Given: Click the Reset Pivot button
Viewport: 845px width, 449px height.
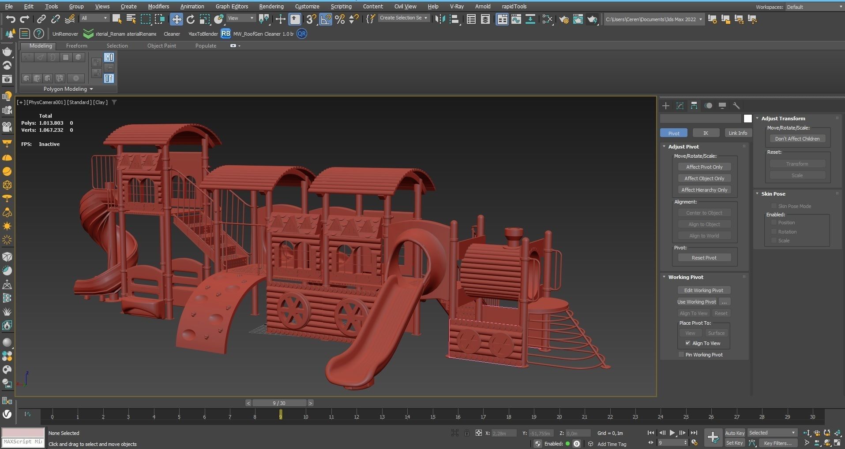Looking at the screenshot, I should (x=704, y=258).
